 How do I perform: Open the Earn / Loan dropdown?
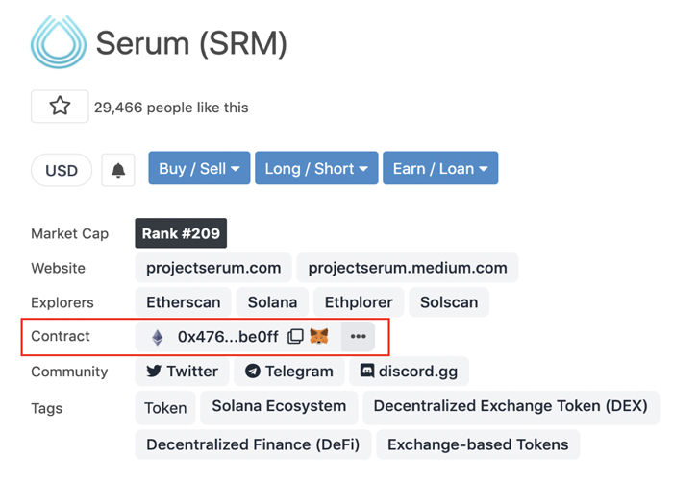439,169
